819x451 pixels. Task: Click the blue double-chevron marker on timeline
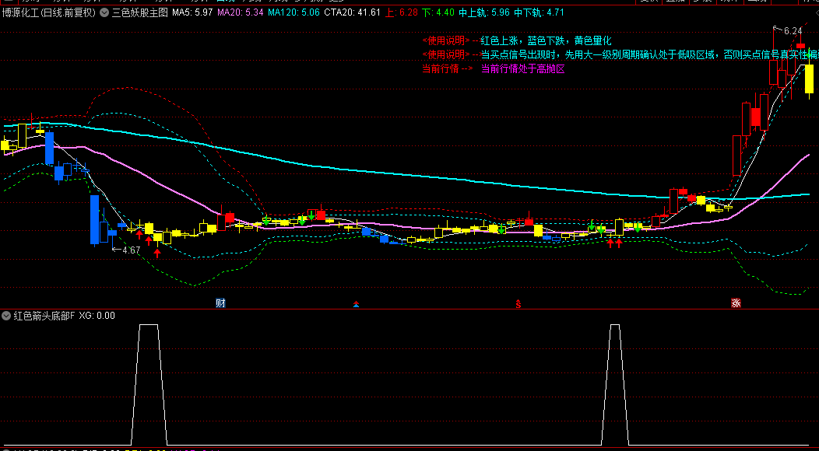(x=357, y=302)
